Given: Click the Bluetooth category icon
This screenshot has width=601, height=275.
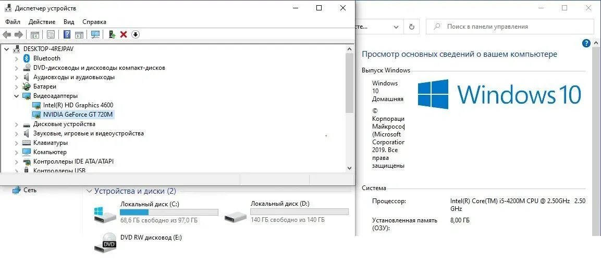Looking at the screenshot, I should [x=27, y=58].
